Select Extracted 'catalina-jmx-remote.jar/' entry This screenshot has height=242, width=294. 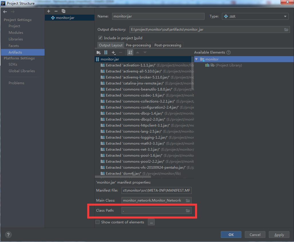147,83
